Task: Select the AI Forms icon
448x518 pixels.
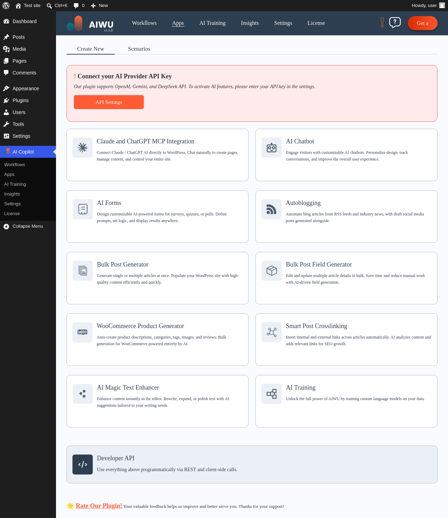Action: coord(83,209)
